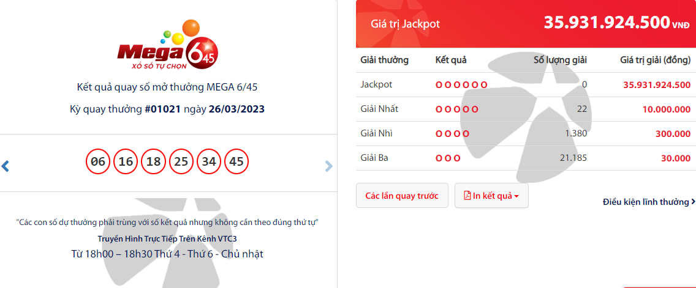Select the Giải Nhất prize row
696x288 pixels.
(526, 109)
